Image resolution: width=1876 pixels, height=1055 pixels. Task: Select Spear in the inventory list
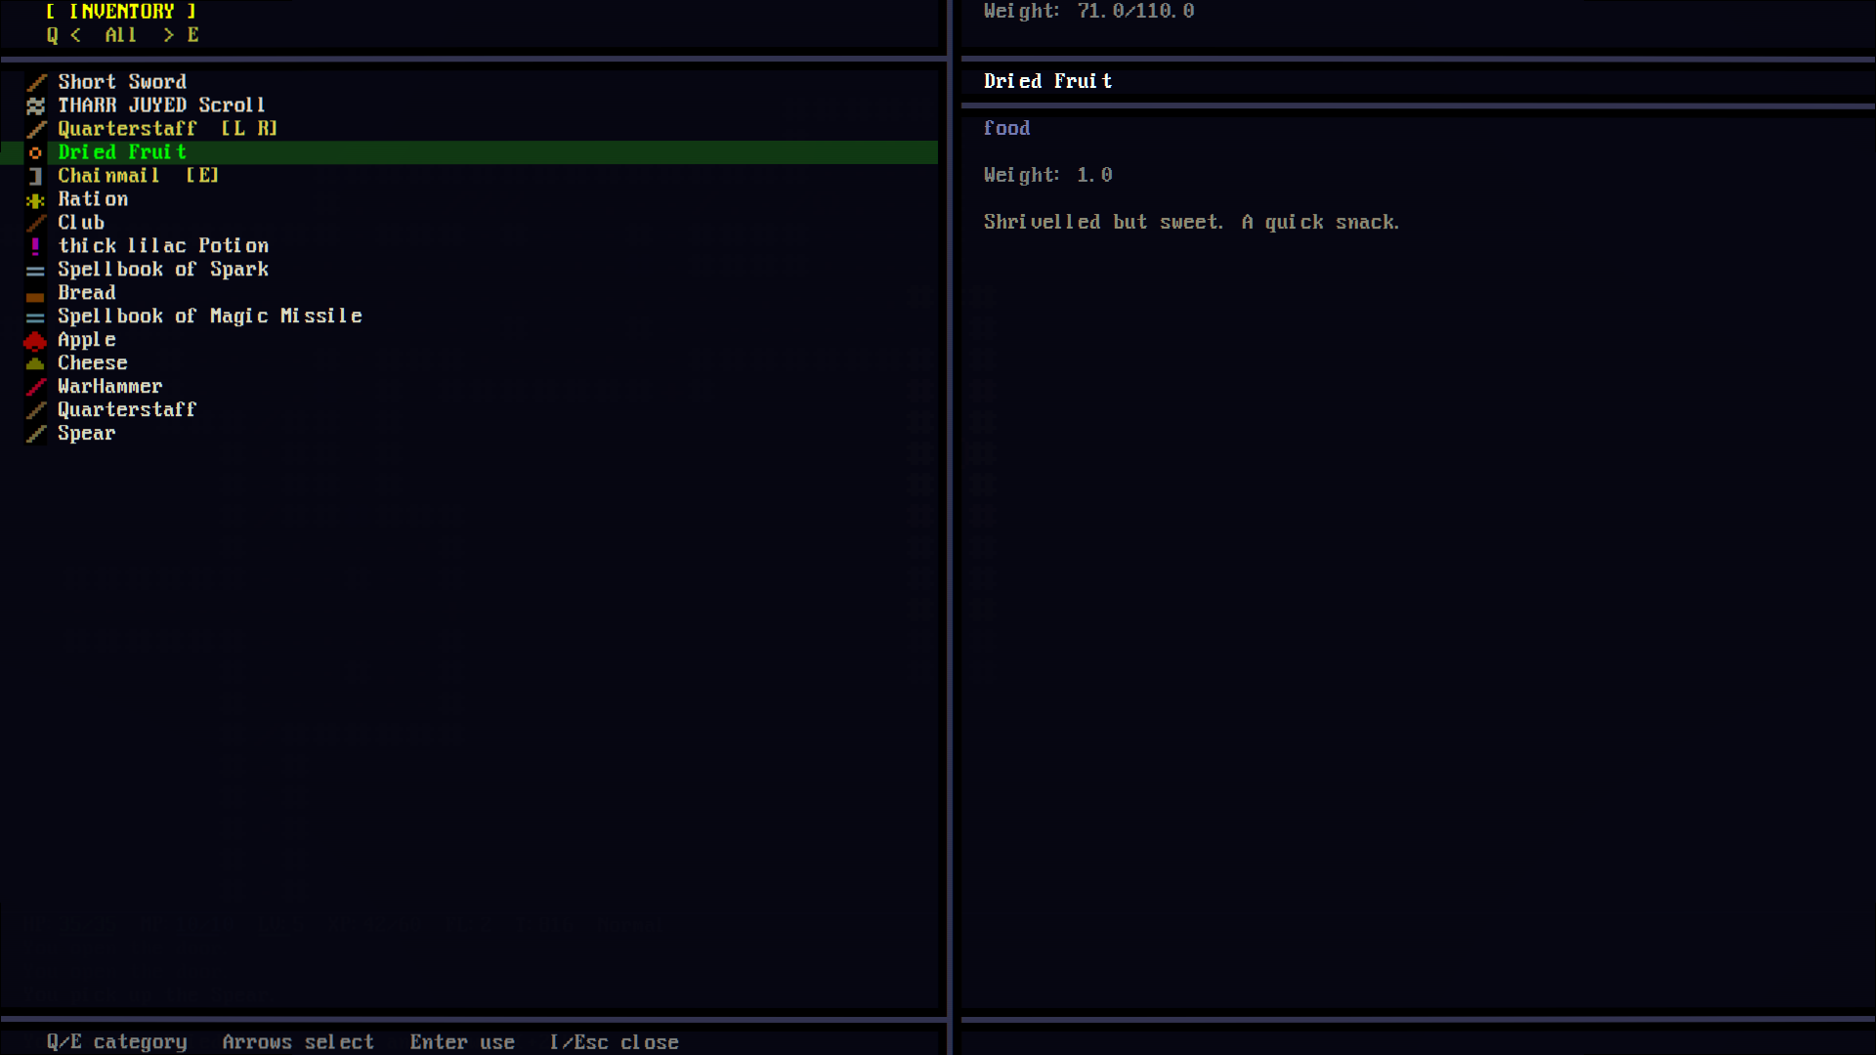click(469, 434)
